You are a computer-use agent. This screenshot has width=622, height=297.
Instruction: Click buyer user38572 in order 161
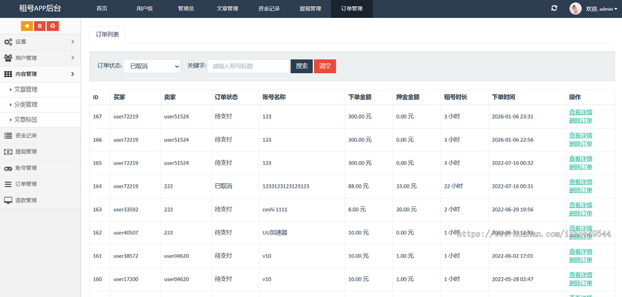[x=126, y=256]
